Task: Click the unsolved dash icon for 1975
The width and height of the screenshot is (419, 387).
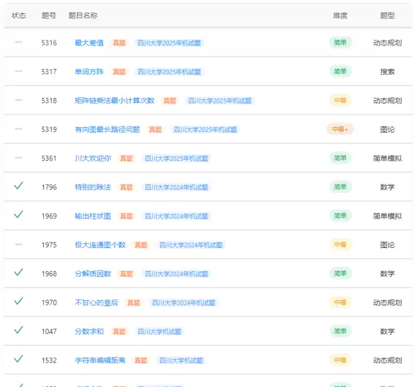Action: pyautogui.click(x=19, y=244)
